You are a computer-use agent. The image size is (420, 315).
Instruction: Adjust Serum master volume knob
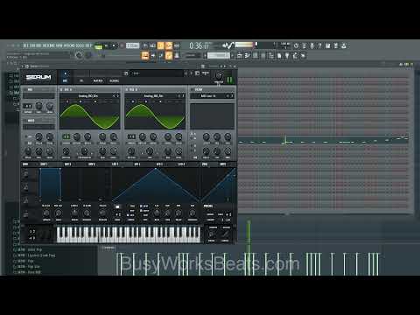(x=218, y=75)
